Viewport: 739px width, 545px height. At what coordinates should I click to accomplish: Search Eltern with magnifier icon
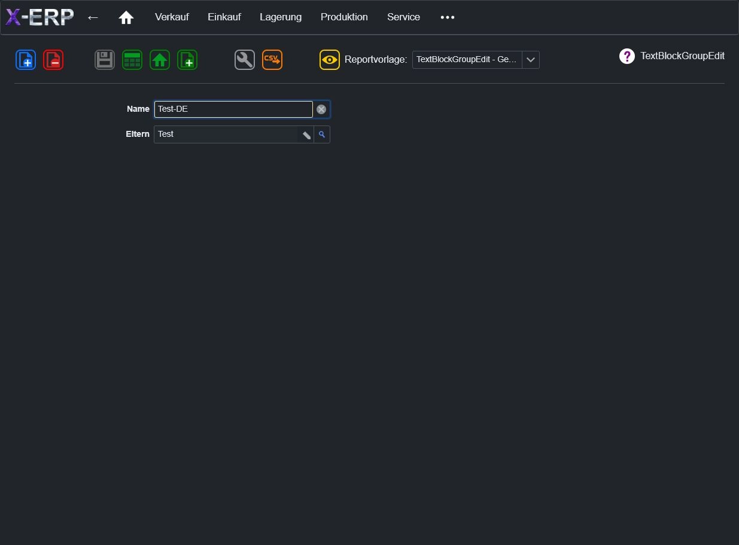pos(322,134)
